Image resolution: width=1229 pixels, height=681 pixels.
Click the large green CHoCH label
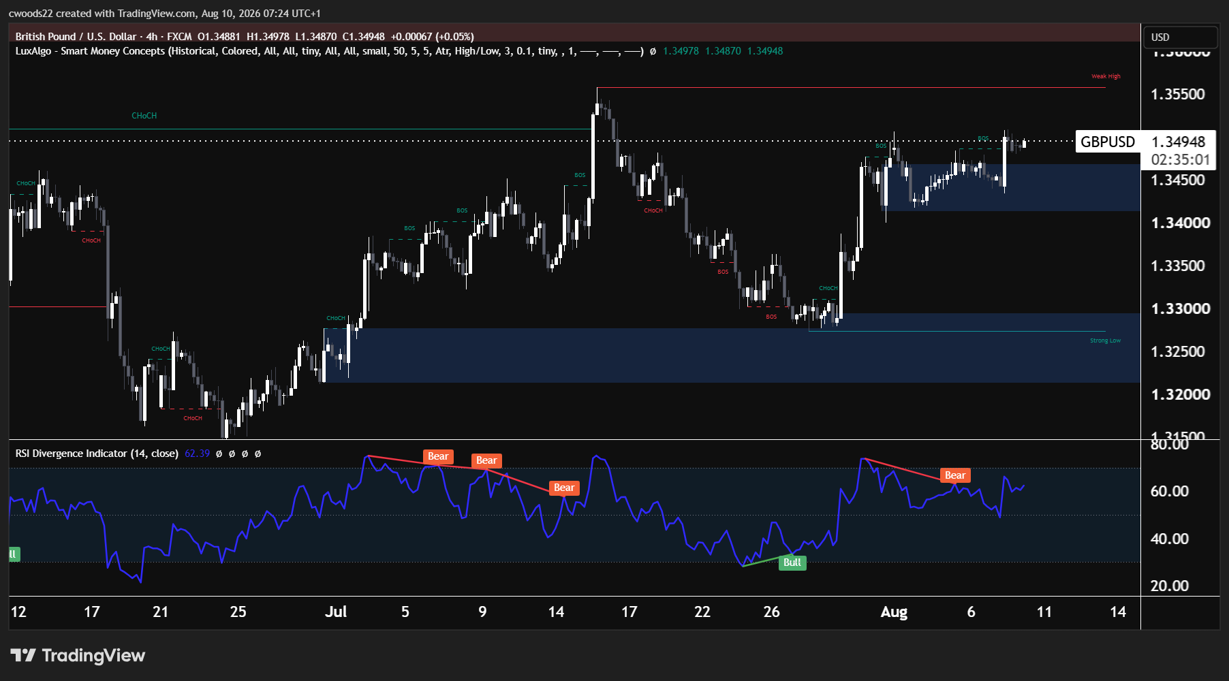(x=144, y=116)
